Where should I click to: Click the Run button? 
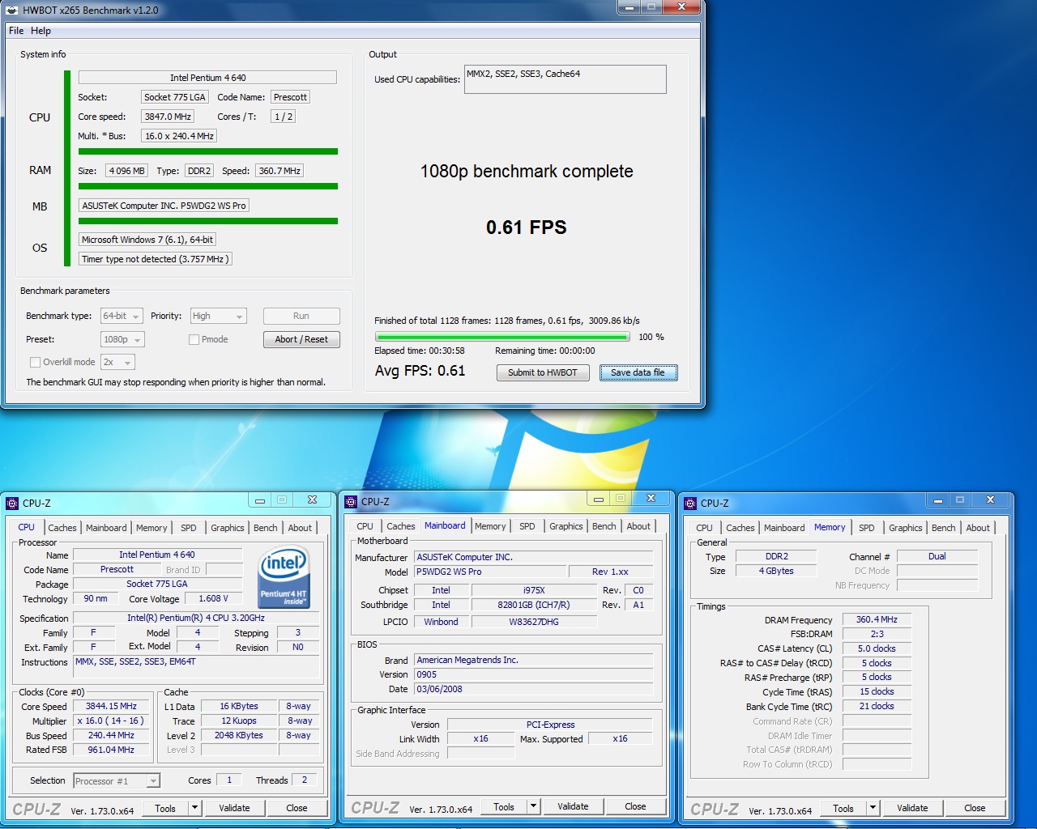pos(301,316)
